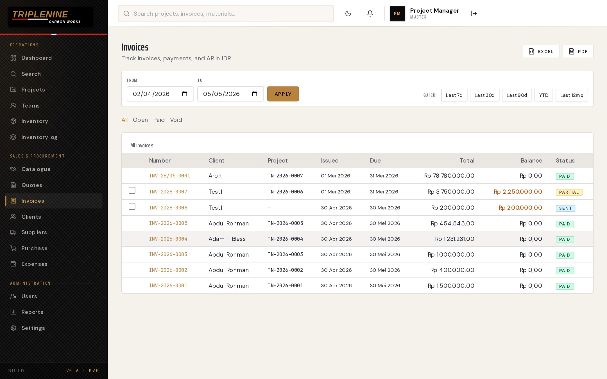Click the Expenses wallet icon in sidebar
Screen dimensions: 607x379
13,264
